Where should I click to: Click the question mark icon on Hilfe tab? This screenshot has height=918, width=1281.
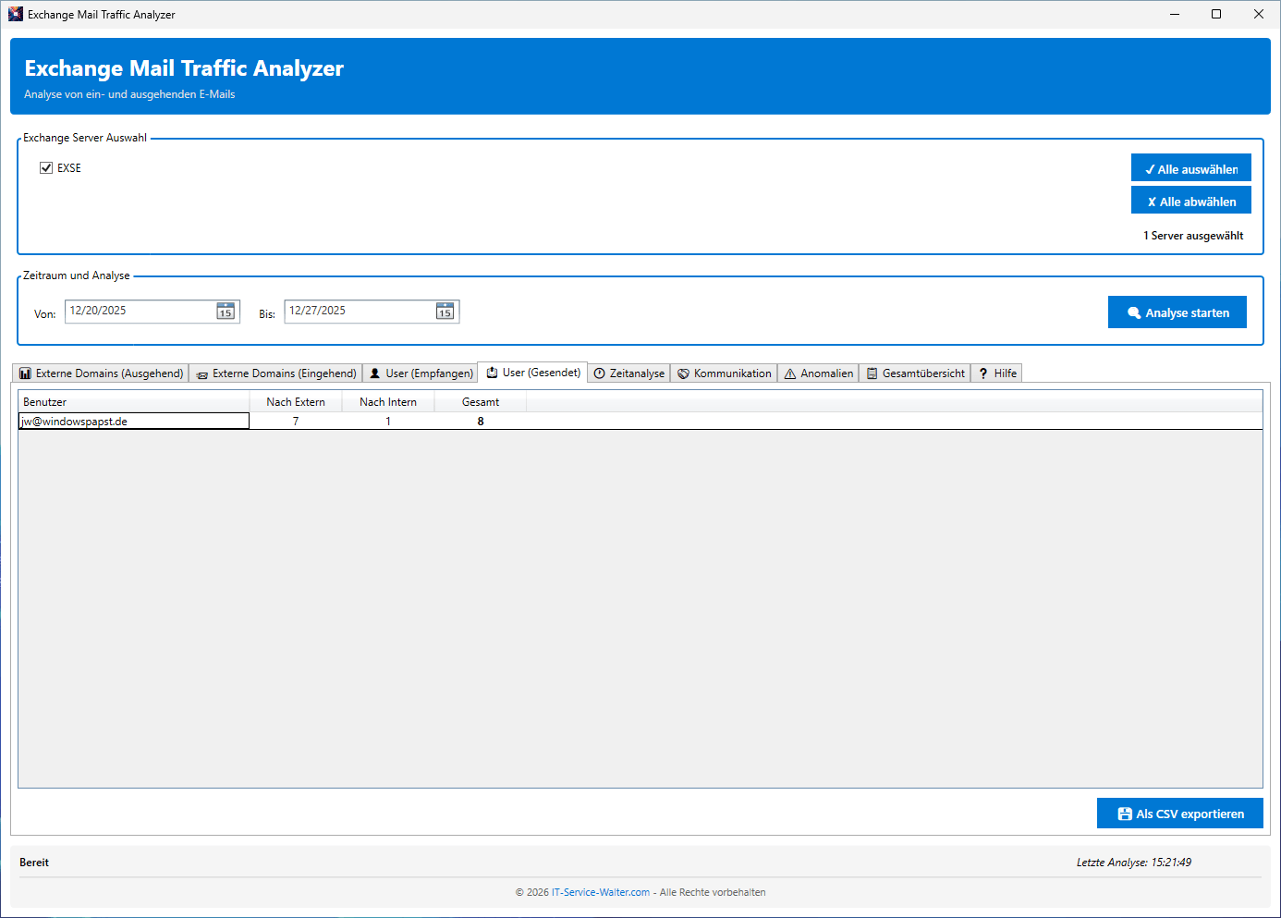(x=983, y=373)
